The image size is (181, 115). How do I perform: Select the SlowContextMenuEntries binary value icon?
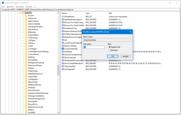pos(63,63)
